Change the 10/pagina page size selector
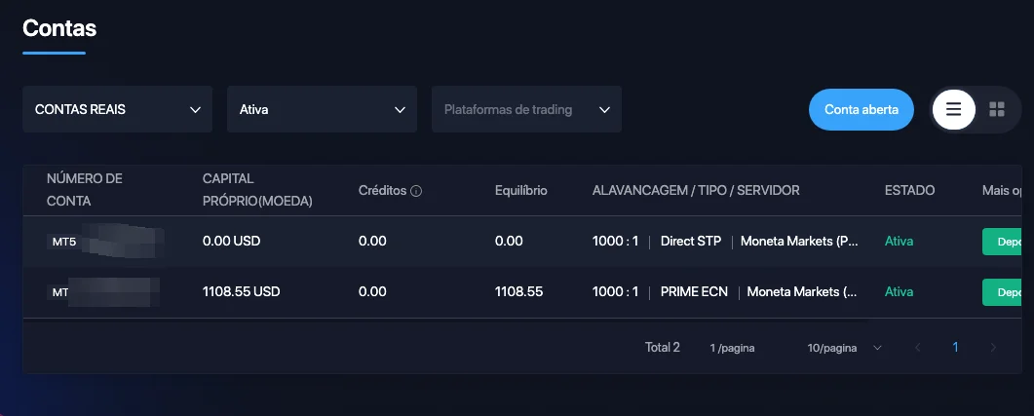 [x=844, y=348]
